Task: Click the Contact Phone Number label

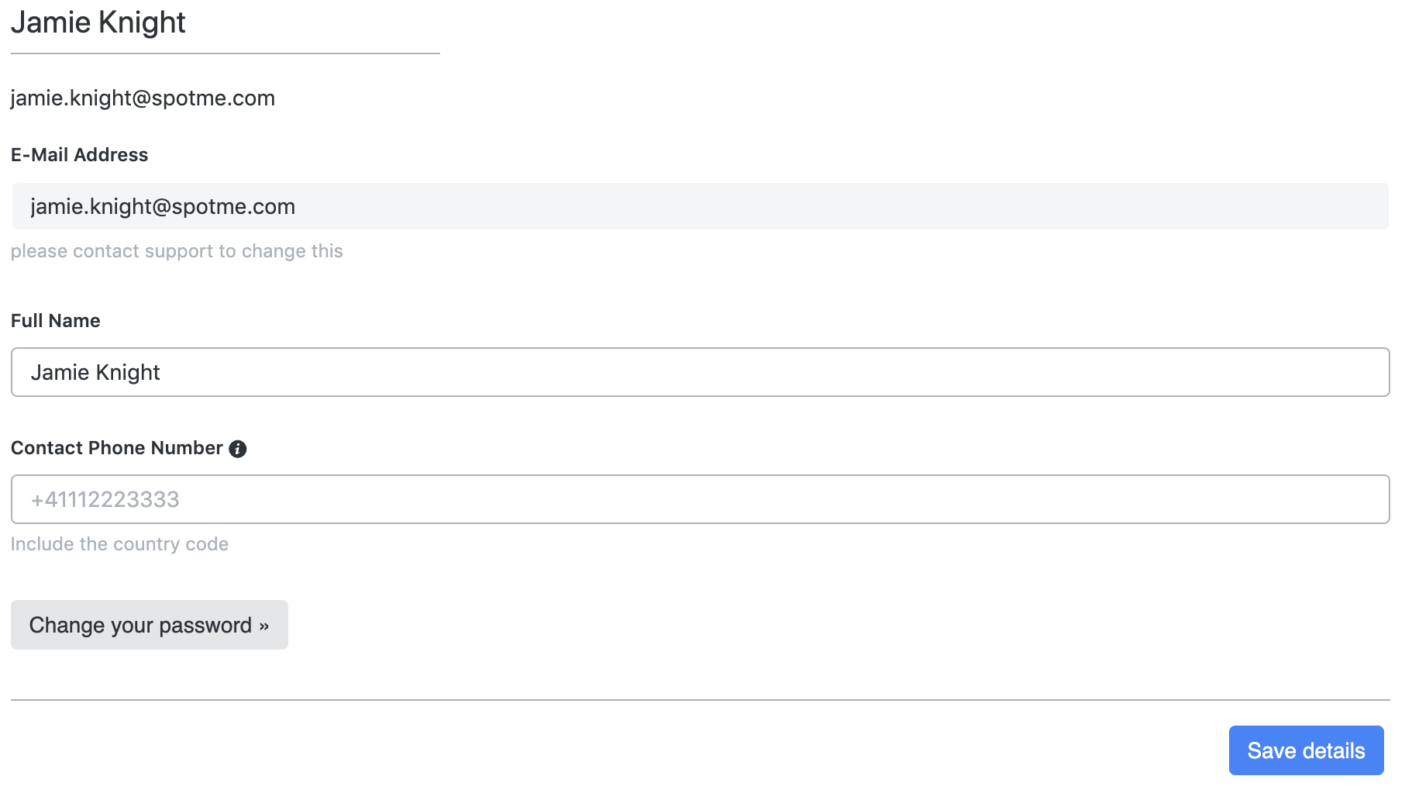Action: (x=117, y=448)
